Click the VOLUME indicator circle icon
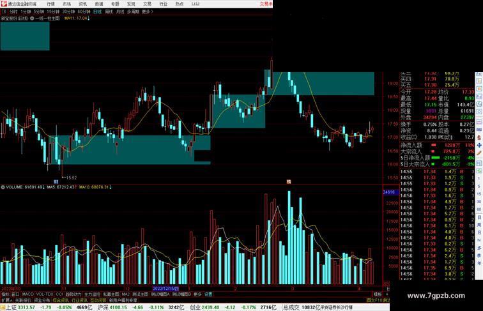483x311 pixels. (x=3, y=187)
